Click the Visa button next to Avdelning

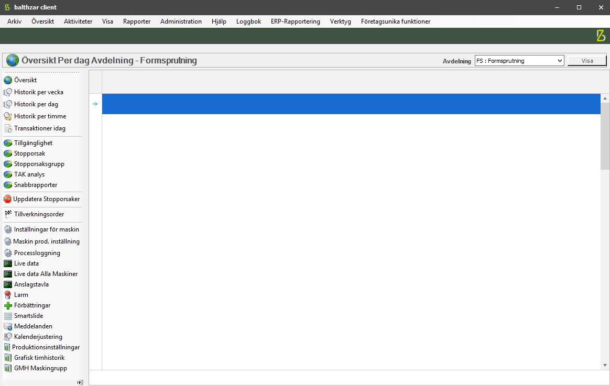pos(587,61)
